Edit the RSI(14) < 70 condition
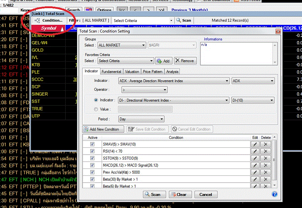Viewport: 302px width, 208px height. click(x=255, y=151)
